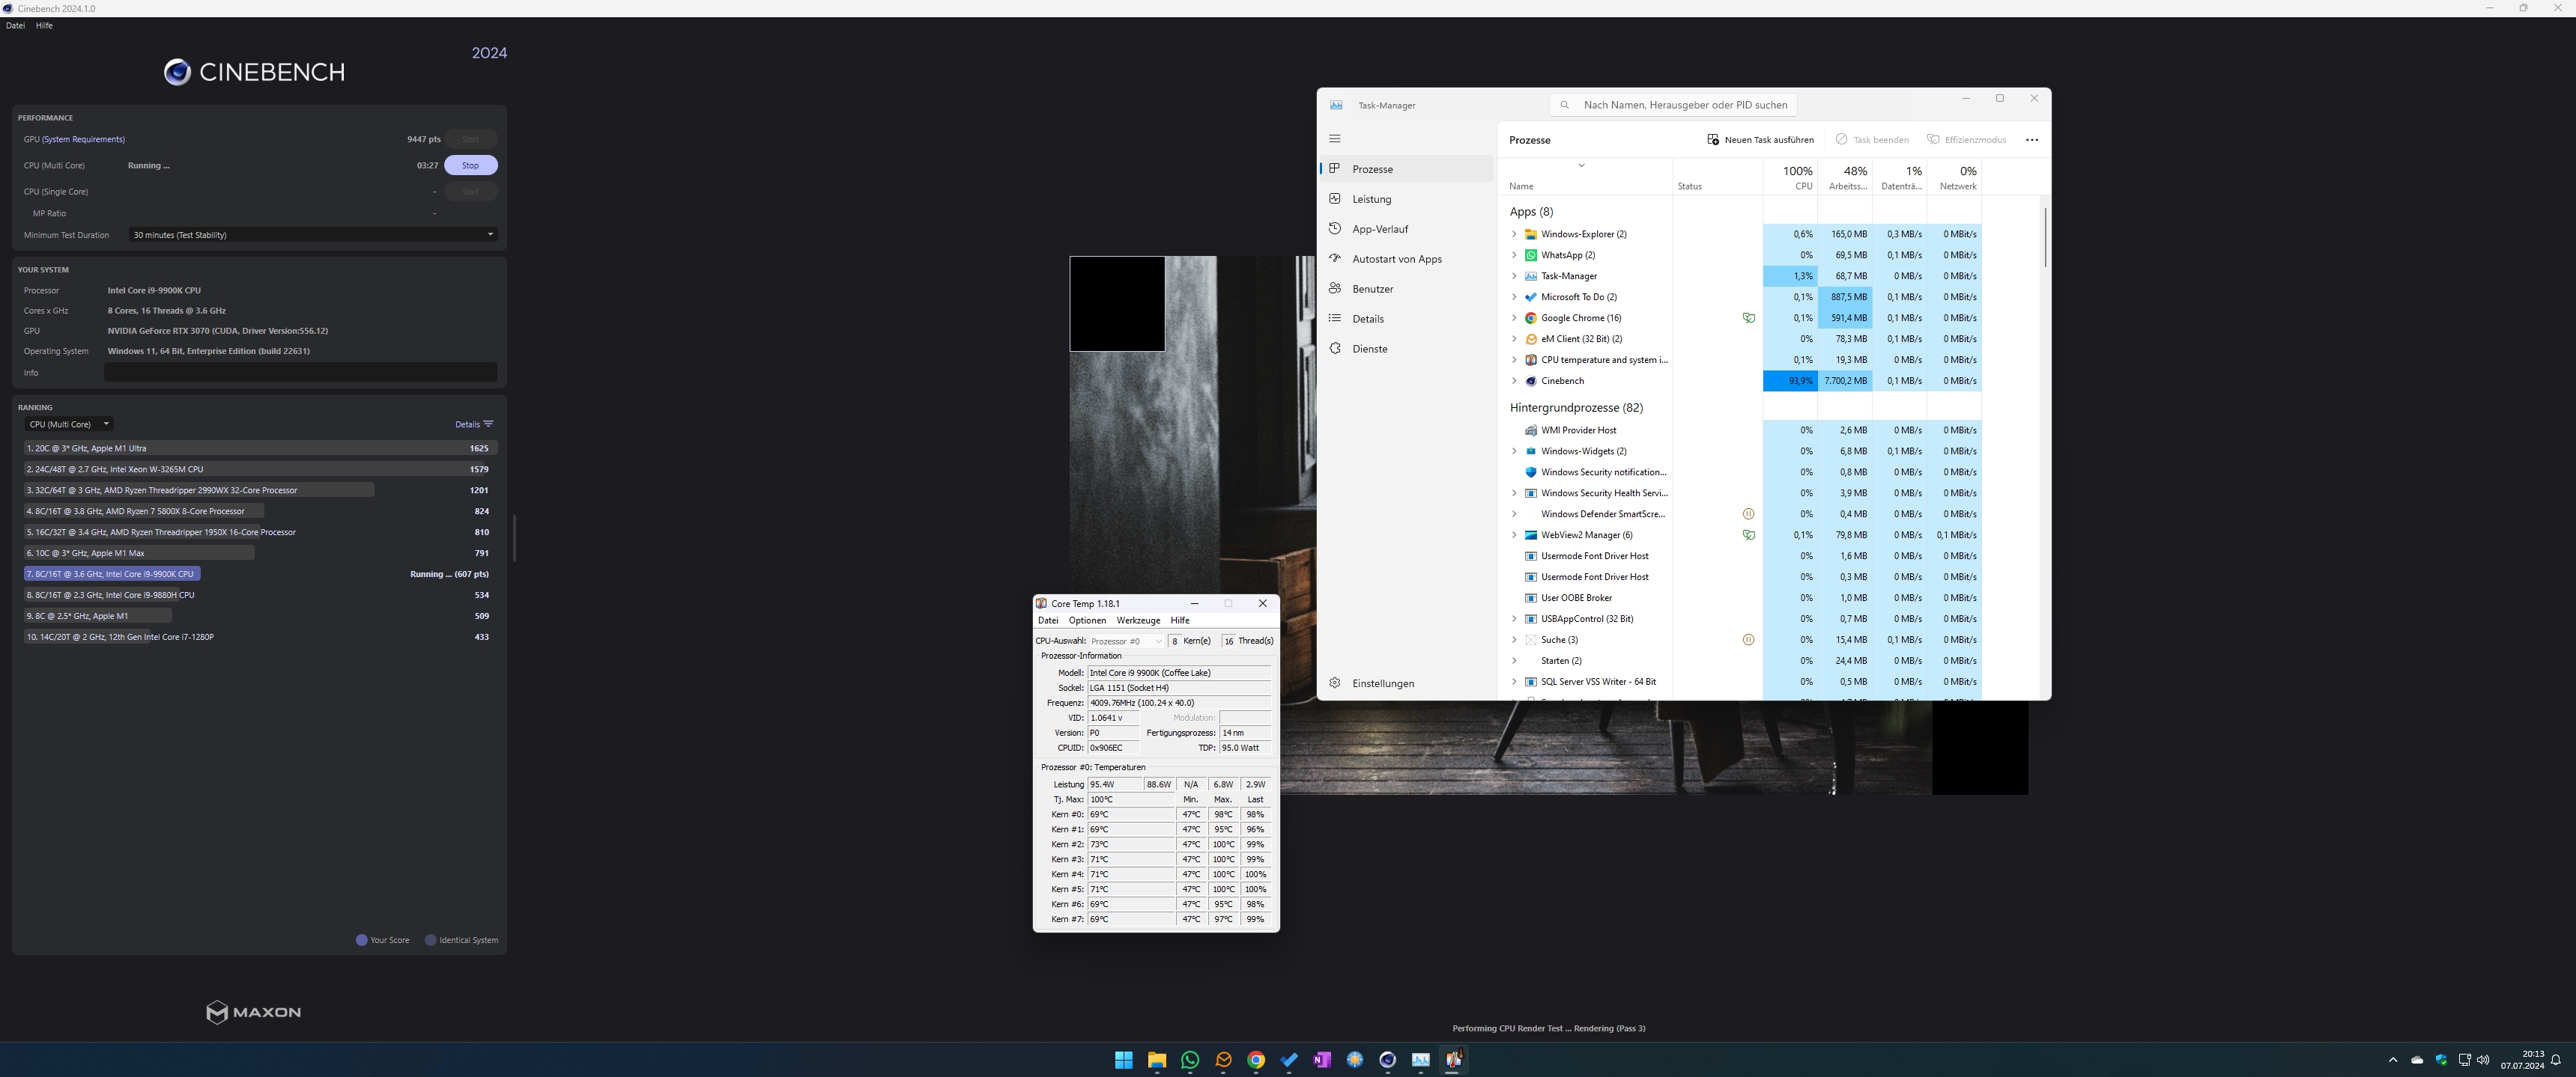Click Neuen Task ausführen button
The height and width of the screenshot is (1077, 2576).
1760,140
